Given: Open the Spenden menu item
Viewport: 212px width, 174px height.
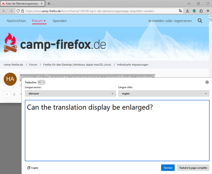Looking at the screenshot, I should (x=60, y=21).
